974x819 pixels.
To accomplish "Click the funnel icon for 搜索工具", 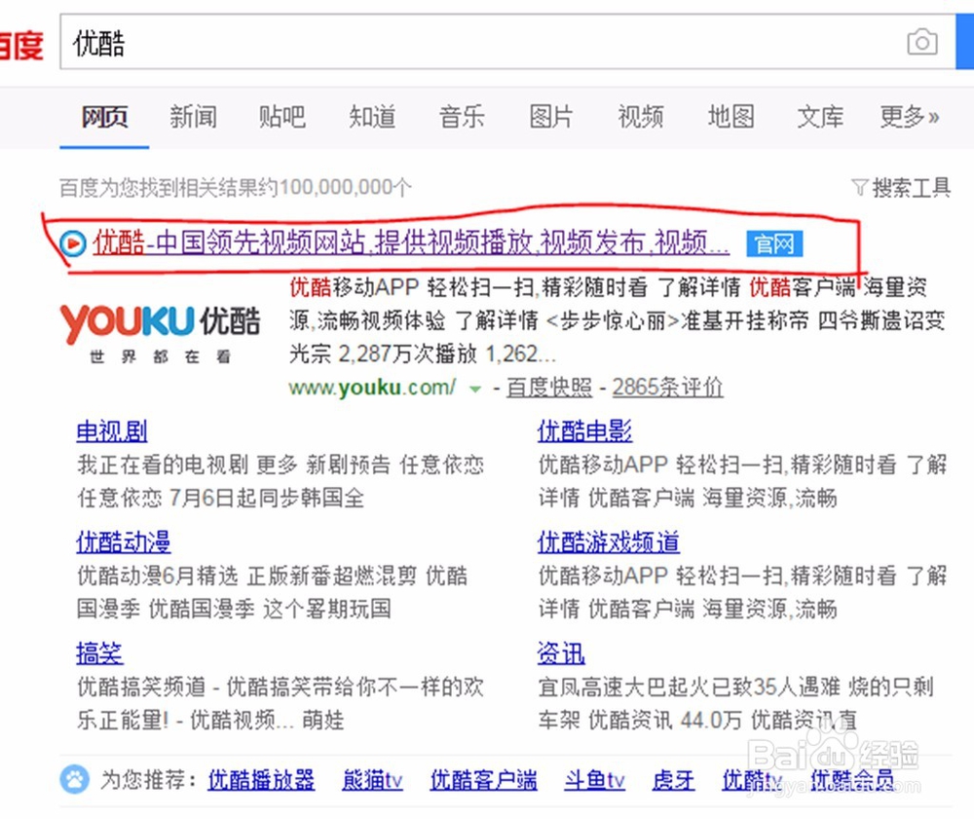I will coord(859,187).
